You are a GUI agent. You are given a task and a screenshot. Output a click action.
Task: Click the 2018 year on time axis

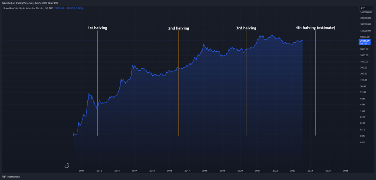coord(205,171)
